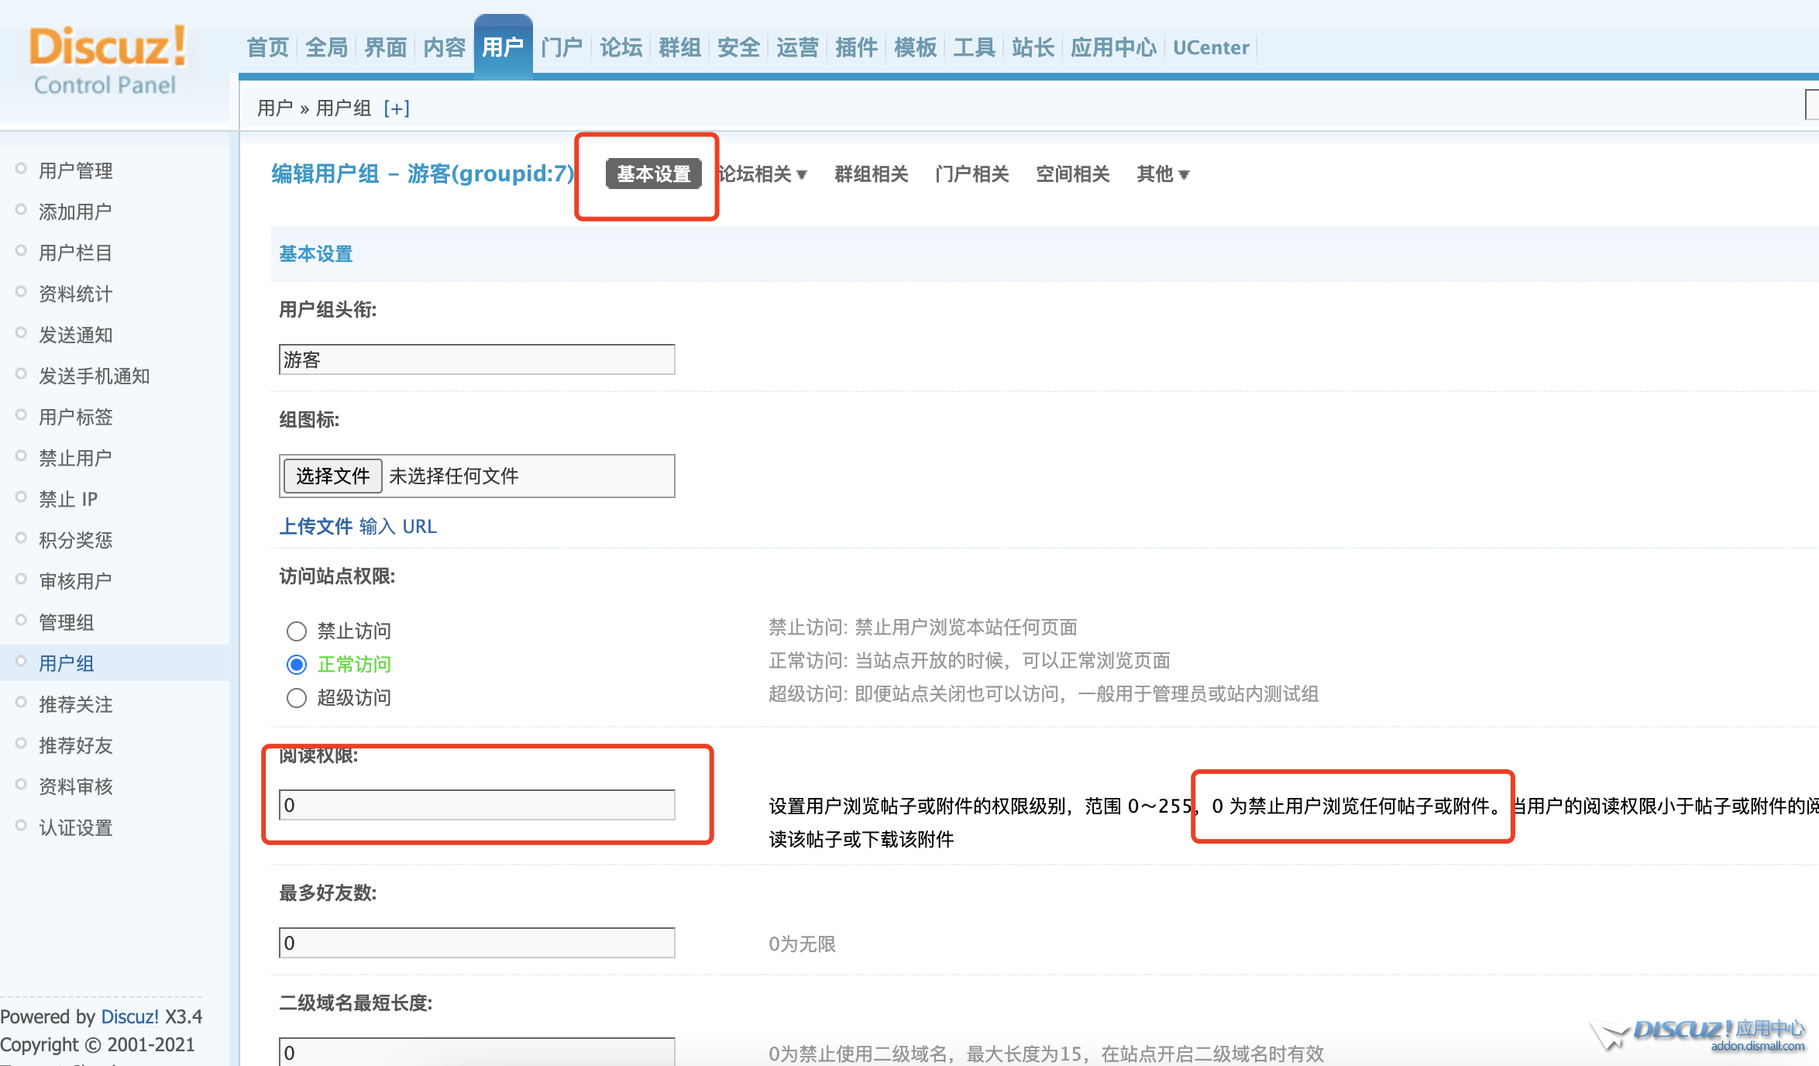The height and width of the screenshot is (1066, 1819).
Task: Open 审核用户 in the sidebar
Action: (76, 581)
